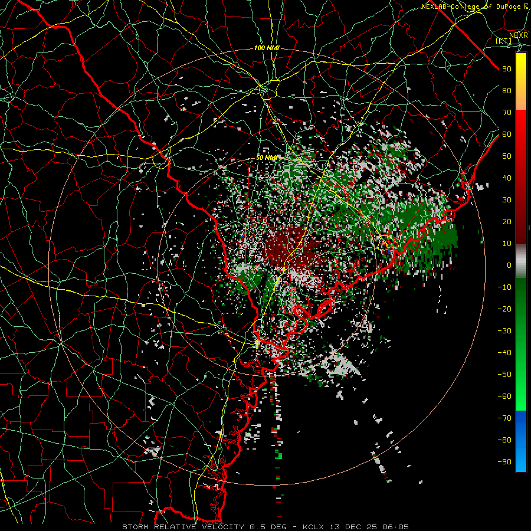Pick the light blue bottom segment of the color bar
The height and width of the screenshot is (531, 531).
coord(521,461)
